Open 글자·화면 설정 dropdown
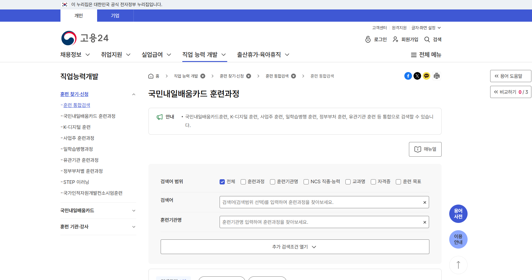Screen dimensions: 532x280 426,28
